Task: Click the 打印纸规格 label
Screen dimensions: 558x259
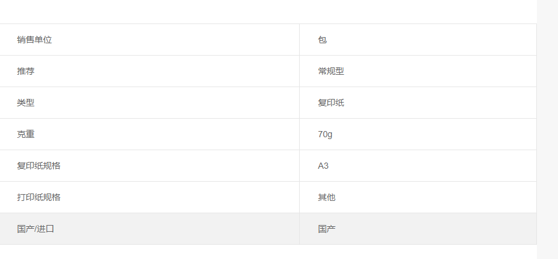Action: (x=39, y=197)
